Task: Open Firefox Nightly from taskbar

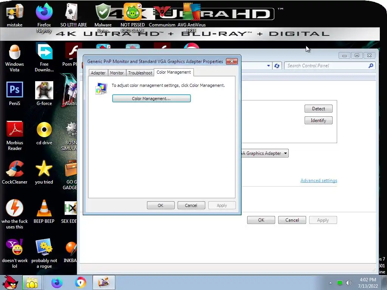Action: coord(57,282)
